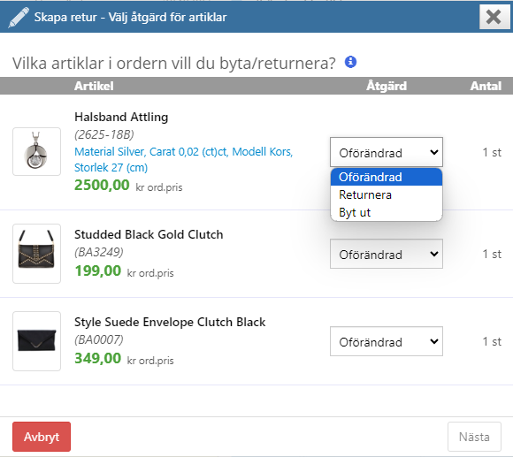
Task: Click the Avbryt button
Action: pos(42,437)
